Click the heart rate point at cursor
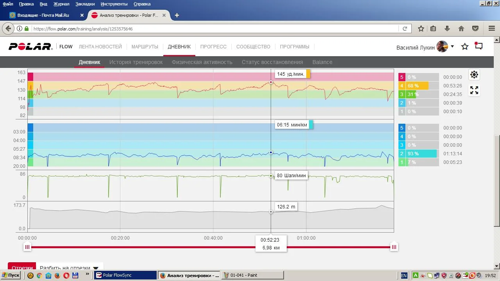 tap(271, 82)
